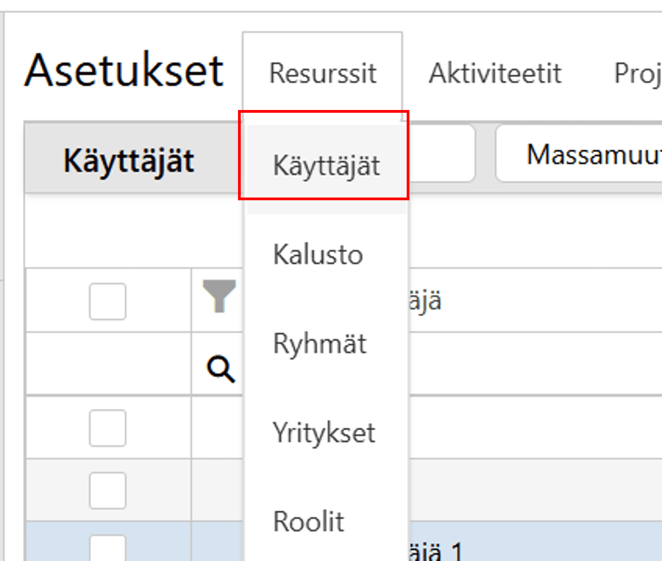Check the second data row checkbox
This screenshot has width=662, height=561.
click(x=108, y=490)
